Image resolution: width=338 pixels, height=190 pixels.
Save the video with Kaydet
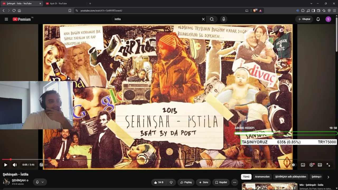pyautogui.click(x=221, y=182)
